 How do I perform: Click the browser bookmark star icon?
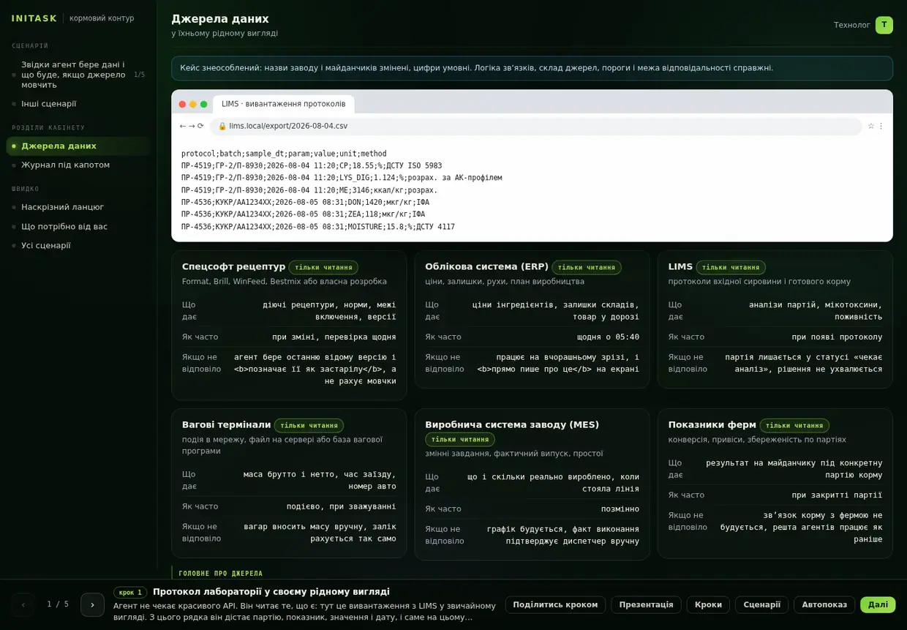coord(871,126)
